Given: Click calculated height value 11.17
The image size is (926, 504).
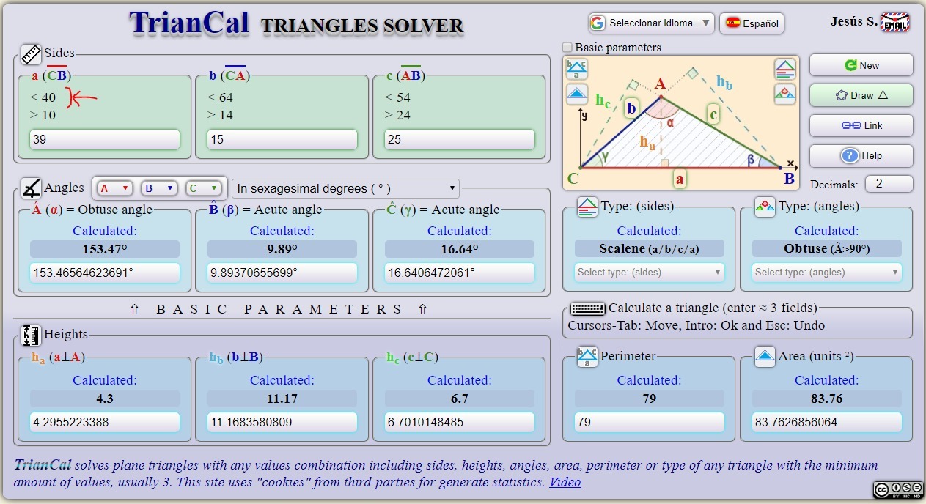Looking at the screenshot, I should (282, 399).
